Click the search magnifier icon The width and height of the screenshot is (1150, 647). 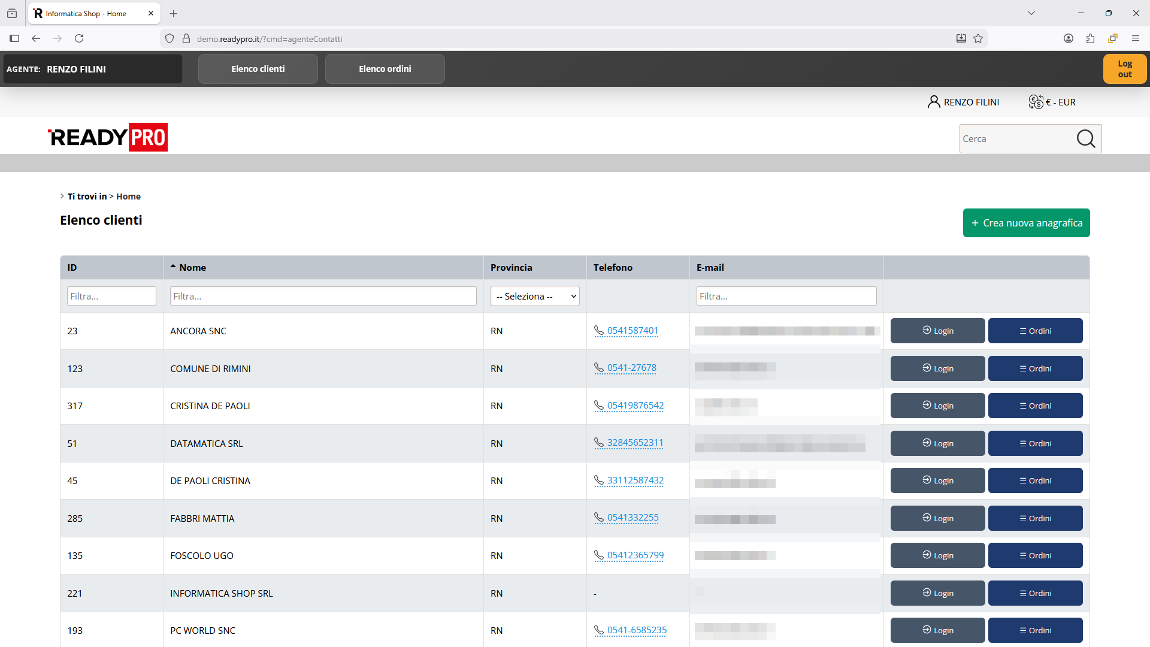1085,138
